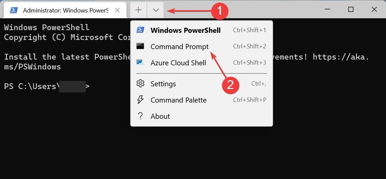The image size is (386, 179).
Task: Choose Command Prompt from the menu
Action: coord(201,47)
